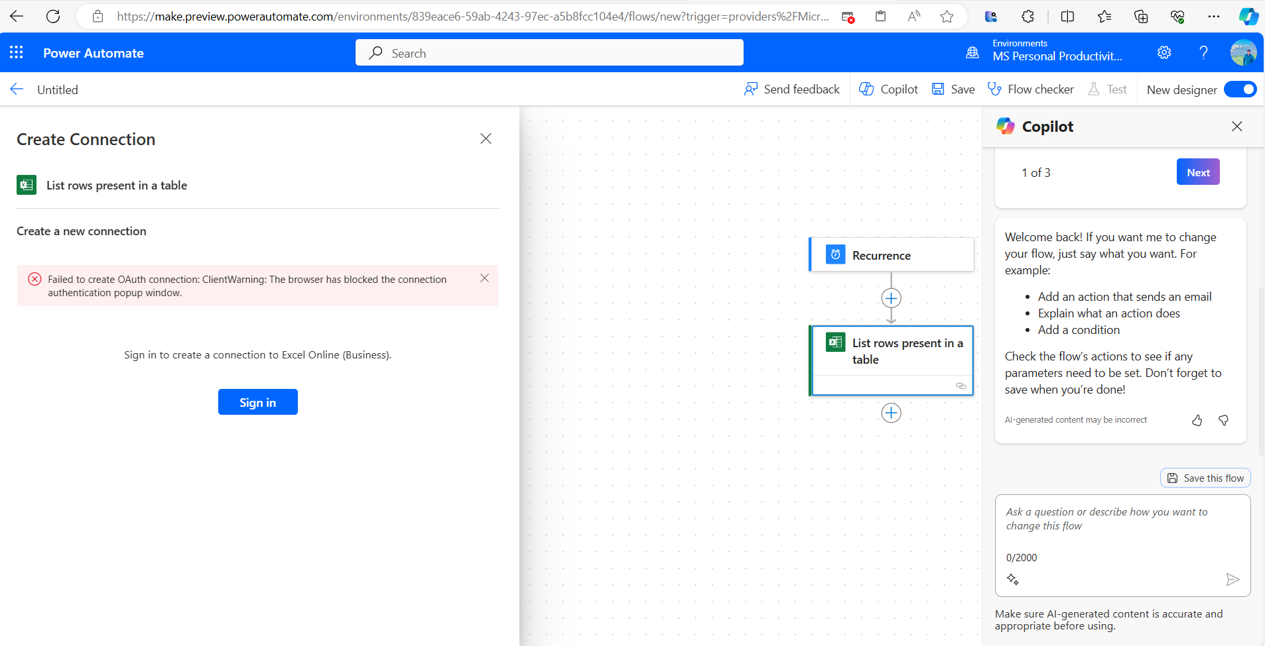Screen dimensions: 1265x646
Task: Click in the Power Automate Search box
Action: point(549,53)
